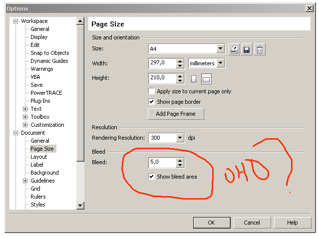Click the OK button

[x=211, y=223]
